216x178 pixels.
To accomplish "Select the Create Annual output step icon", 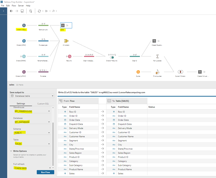I will click(200, 72).
